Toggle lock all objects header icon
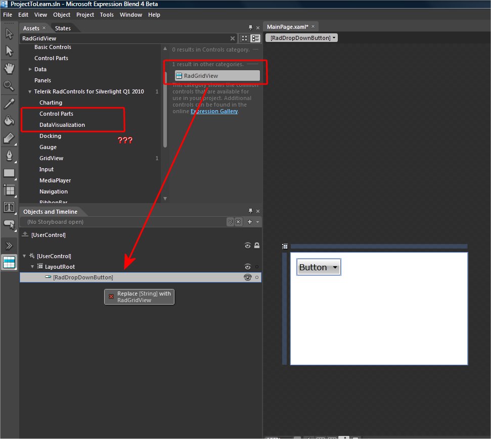The height and width of the screenshot is (439, 491). pyautogui.click(x=257, y=246)
